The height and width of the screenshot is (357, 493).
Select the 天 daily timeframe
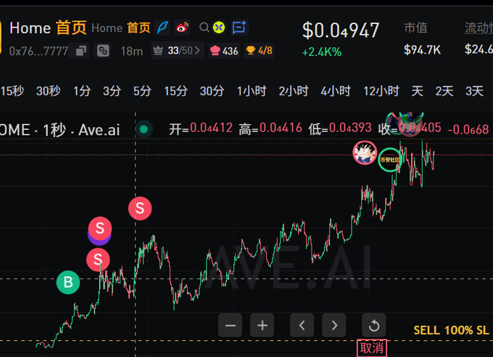(417, 91)
